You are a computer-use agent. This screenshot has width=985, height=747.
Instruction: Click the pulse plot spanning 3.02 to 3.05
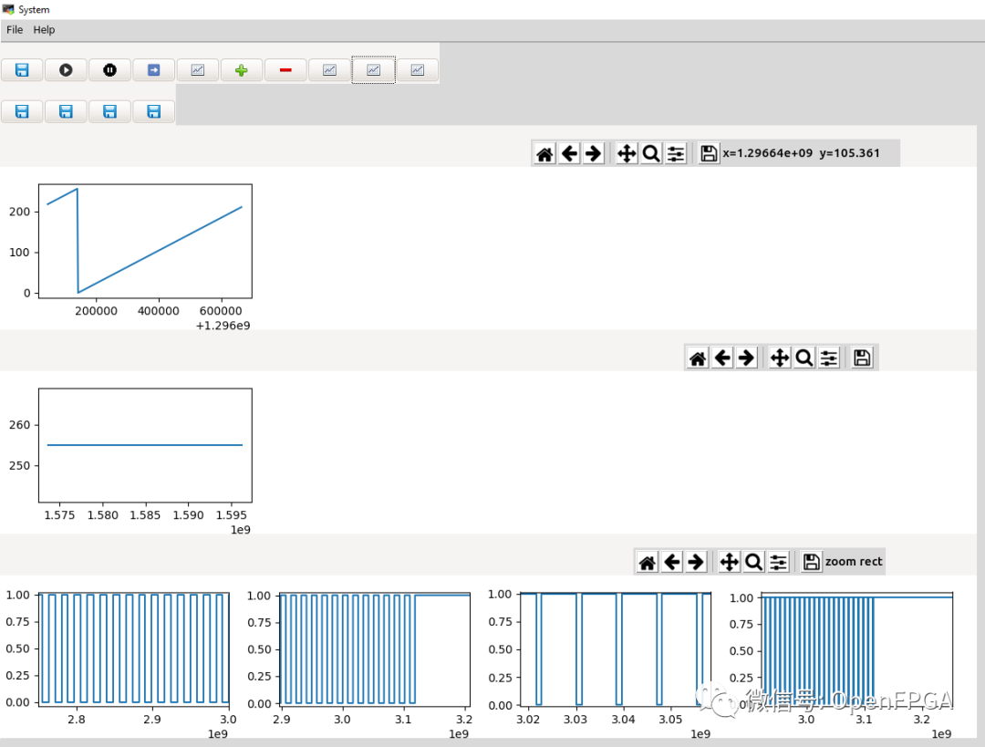[616, 649]
